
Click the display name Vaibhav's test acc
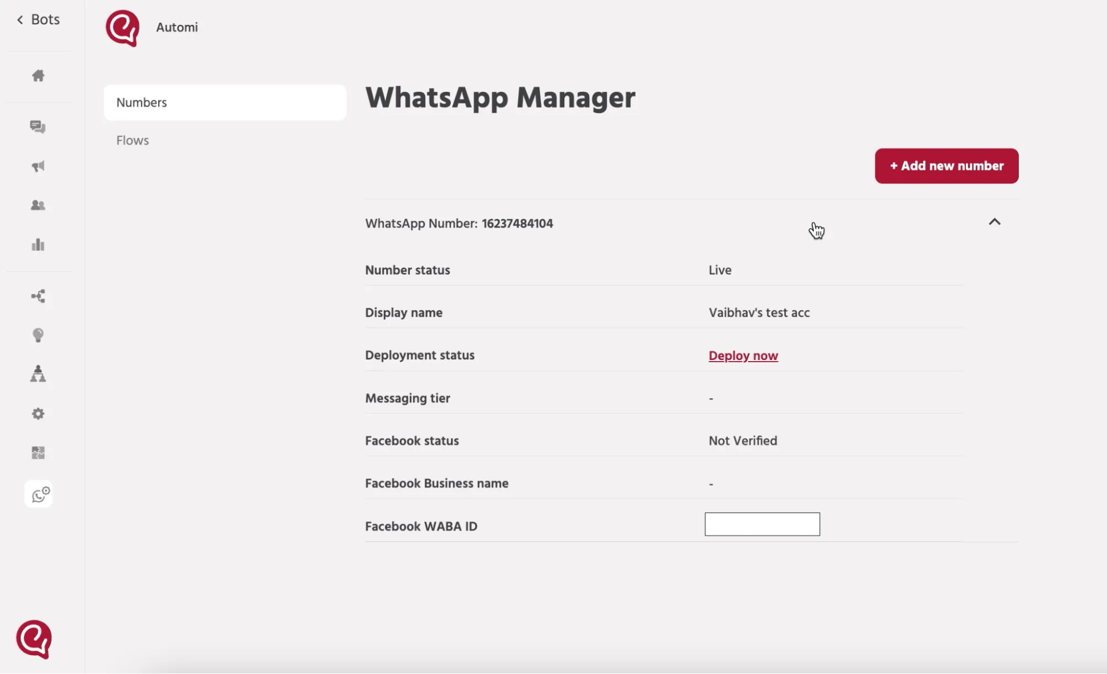pos(759,313)
